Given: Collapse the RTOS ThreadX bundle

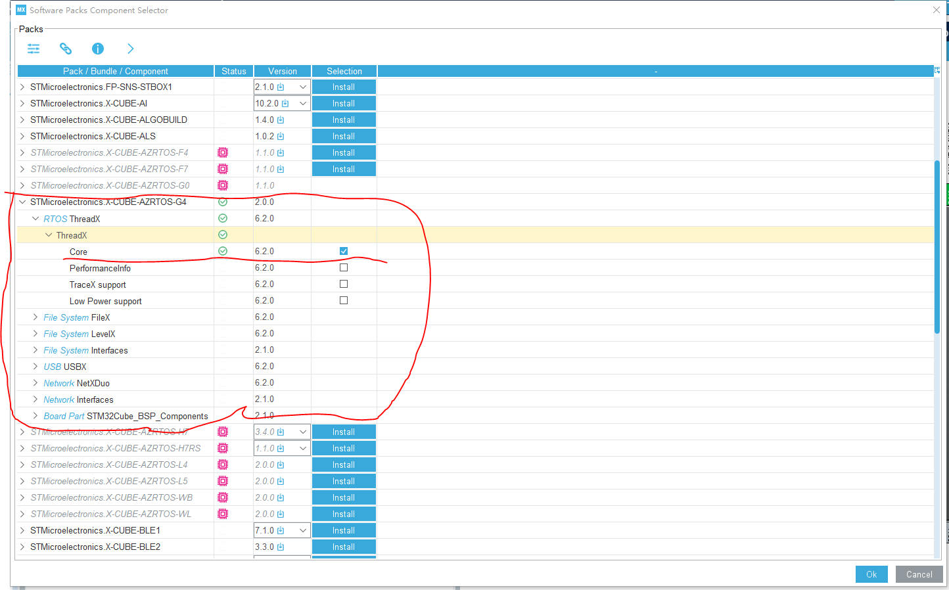Looking at the screenshot, I should 35,218.
